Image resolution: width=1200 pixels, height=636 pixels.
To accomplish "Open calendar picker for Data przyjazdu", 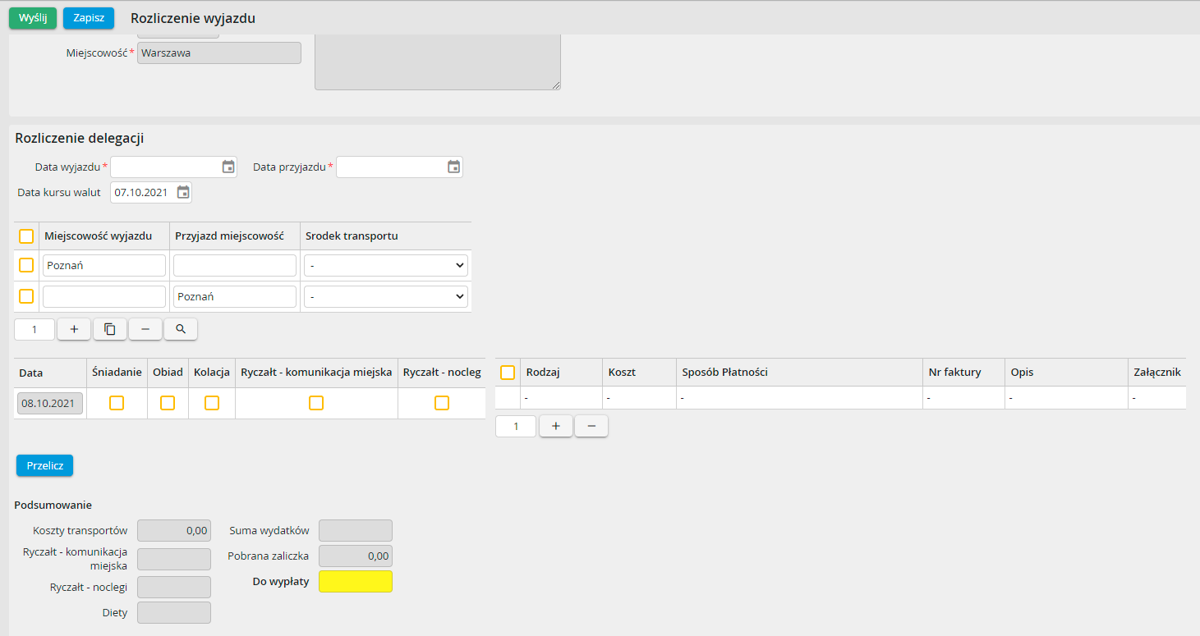I will click(453, 167).
